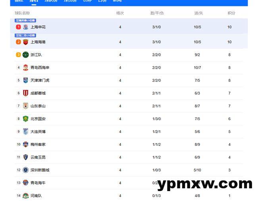Click the 梅州客家 team logo
Viewport: 262px width, 201px height.
(25, 144)
